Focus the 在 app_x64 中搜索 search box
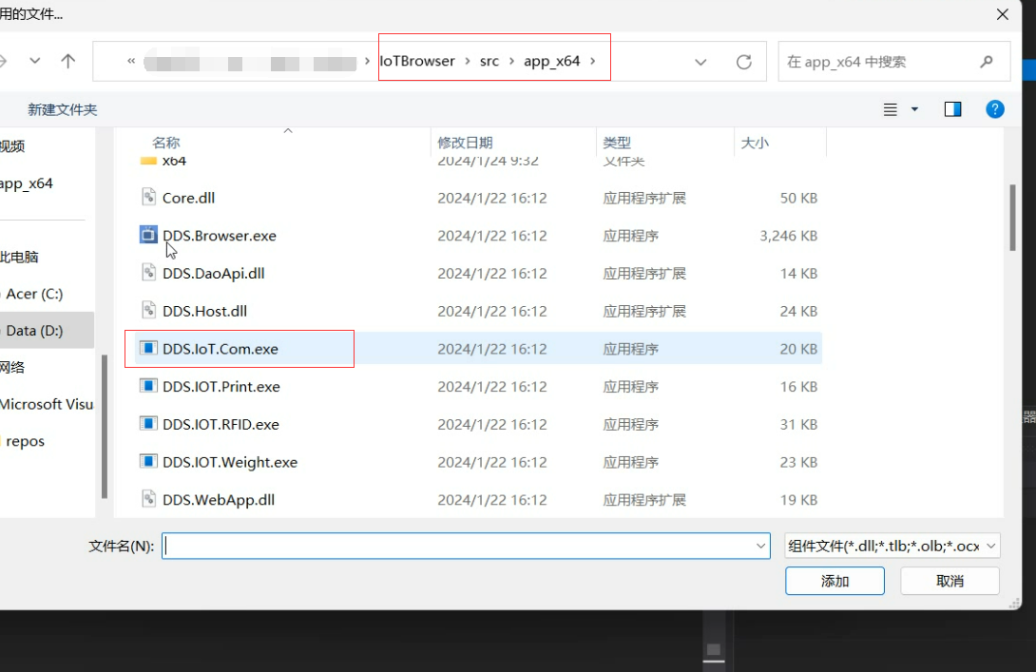Viewport: 1036px width, 672px height. click(x=894, y=62)
